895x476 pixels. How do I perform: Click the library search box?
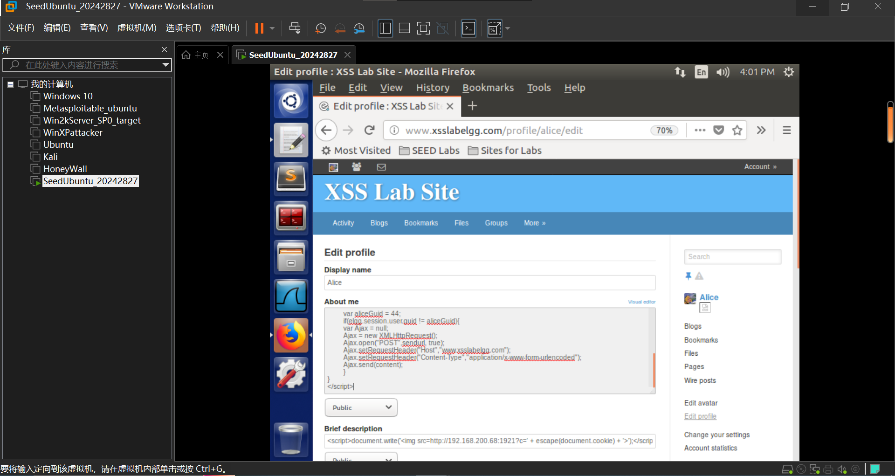pyautogui.click(x=87, y=65)
